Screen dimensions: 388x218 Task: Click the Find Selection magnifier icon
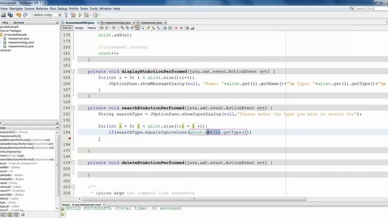122,28
